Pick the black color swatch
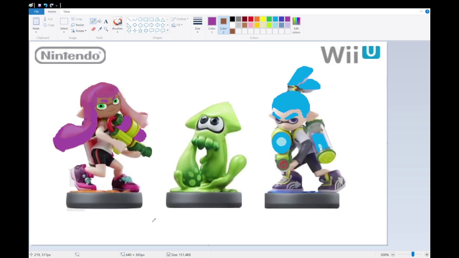Viewport: 459px width, 258px height. pyautogui.click(x=232, y=19)
